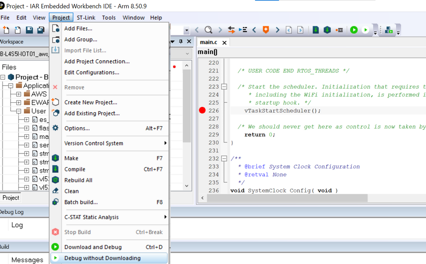
Task: Click the Save toolbar icon
Action: click(x=29, y=29)
